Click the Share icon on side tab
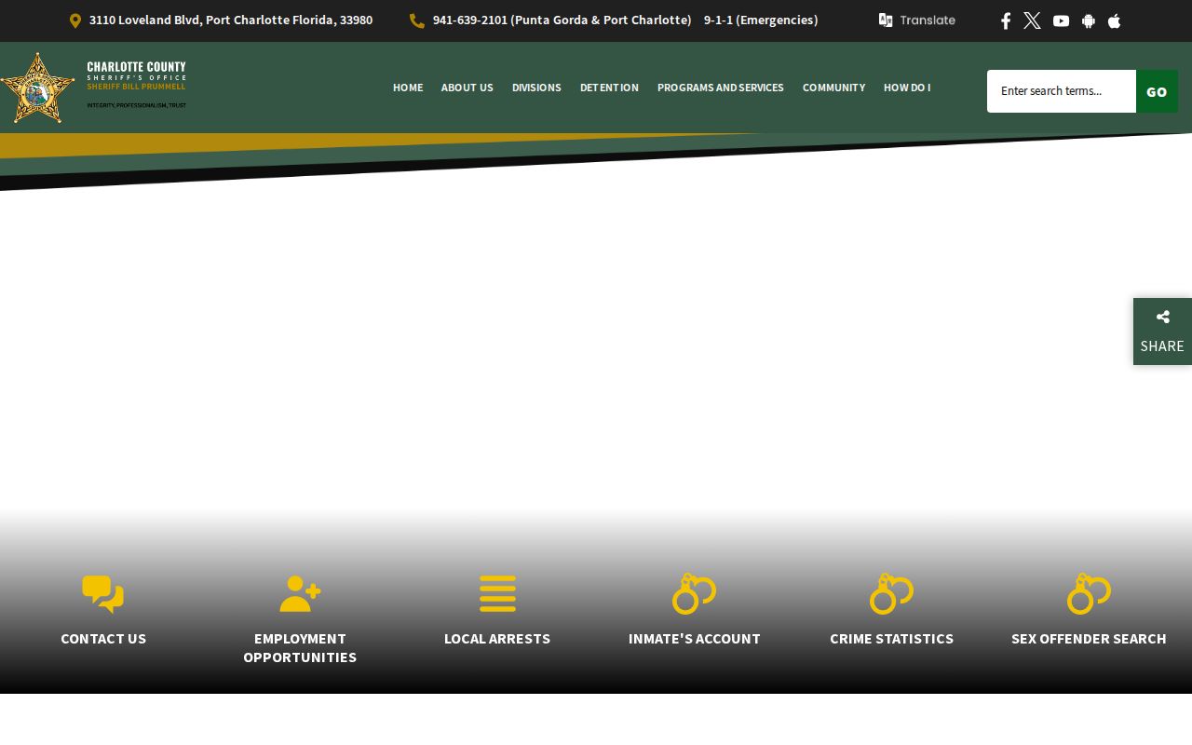This screenshot has width=1192, height=745. [x=1162, y=317]
